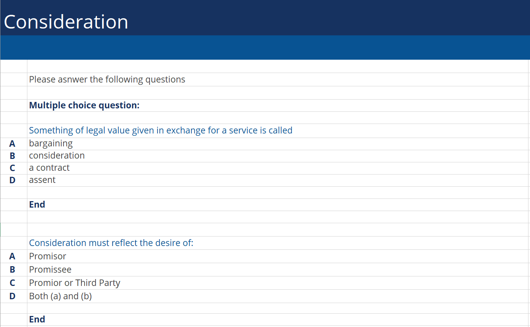
Task: Click the 'End' cell below 'assent'
Action: tap(37, 205)
